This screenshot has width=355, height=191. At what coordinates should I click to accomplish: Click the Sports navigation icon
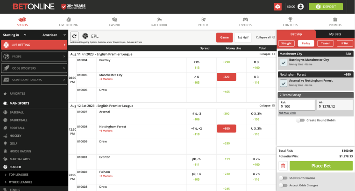[22, 20]
